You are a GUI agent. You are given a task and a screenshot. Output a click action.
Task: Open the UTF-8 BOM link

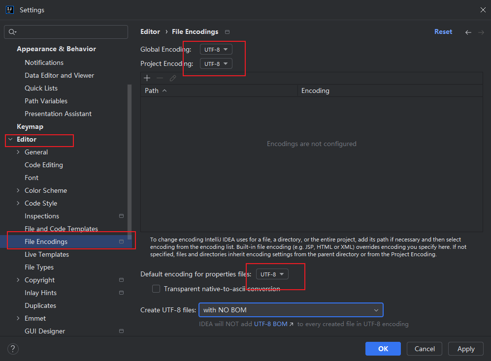click(x=270, y=324)
